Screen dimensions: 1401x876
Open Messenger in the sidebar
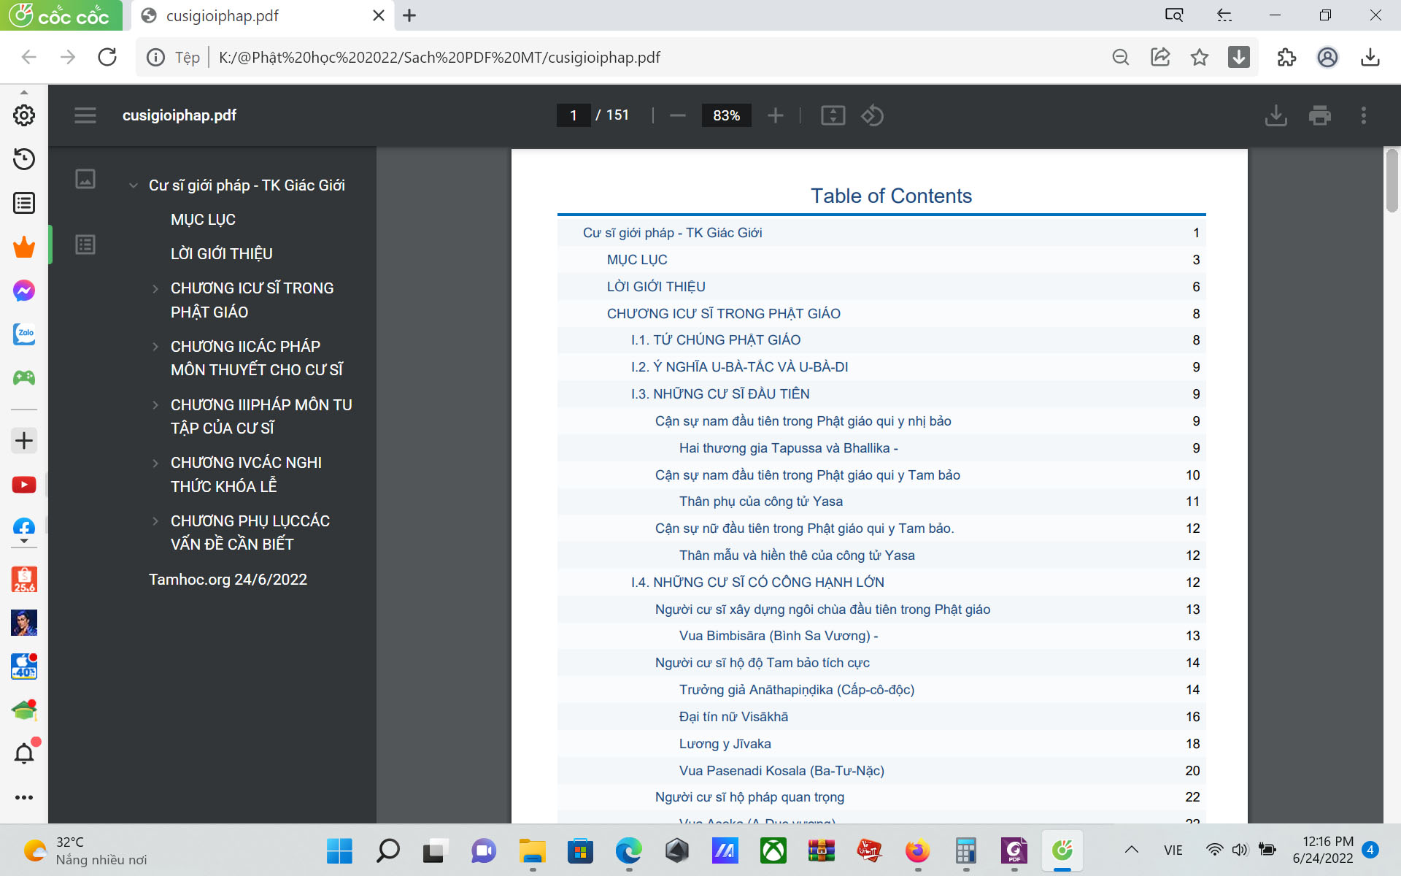pos(24,291)
